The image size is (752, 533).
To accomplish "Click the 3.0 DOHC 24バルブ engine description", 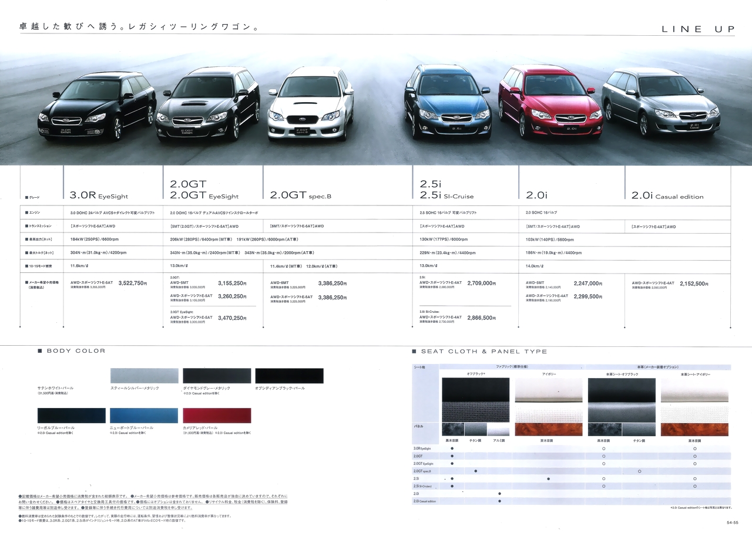I will coord(113,212).
